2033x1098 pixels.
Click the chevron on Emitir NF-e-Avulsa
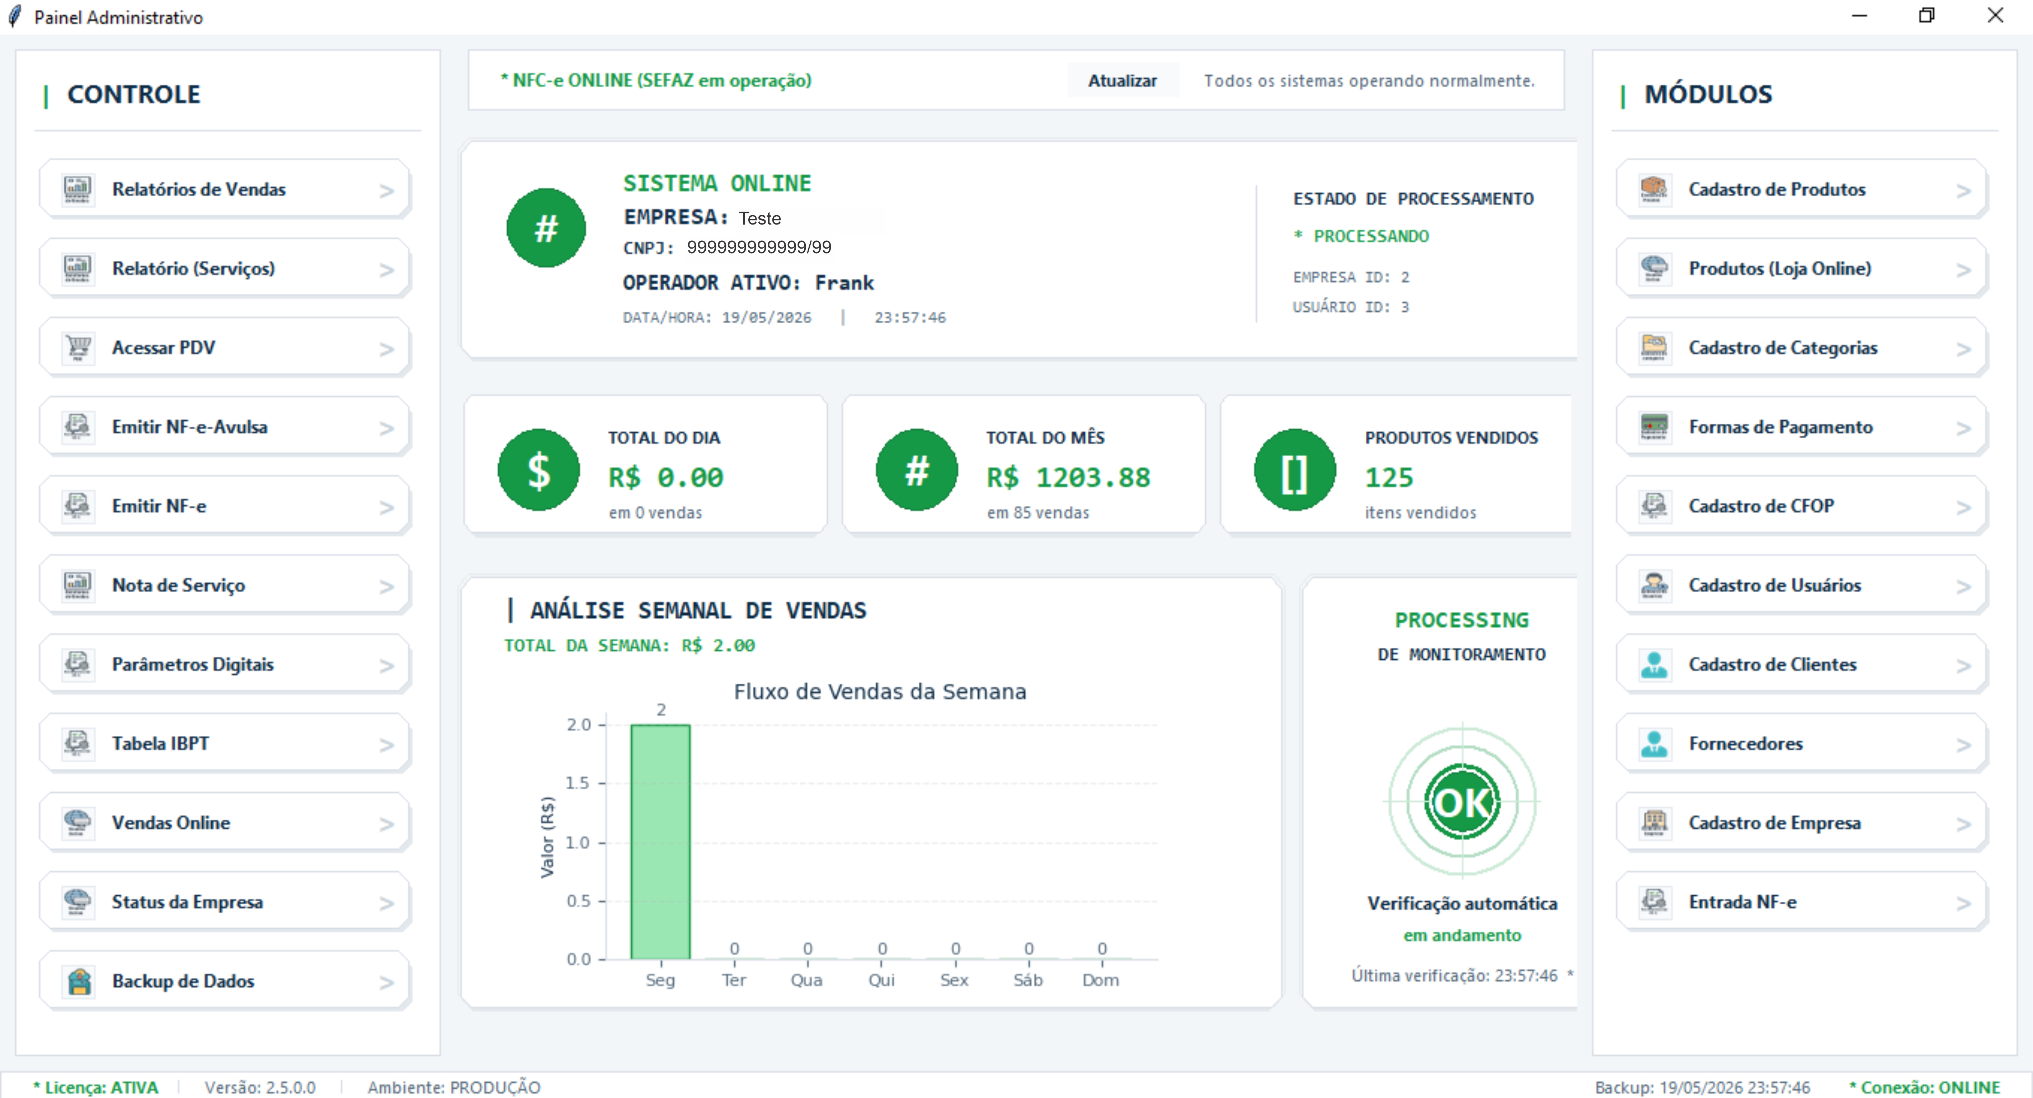click(x=387, y=428)
